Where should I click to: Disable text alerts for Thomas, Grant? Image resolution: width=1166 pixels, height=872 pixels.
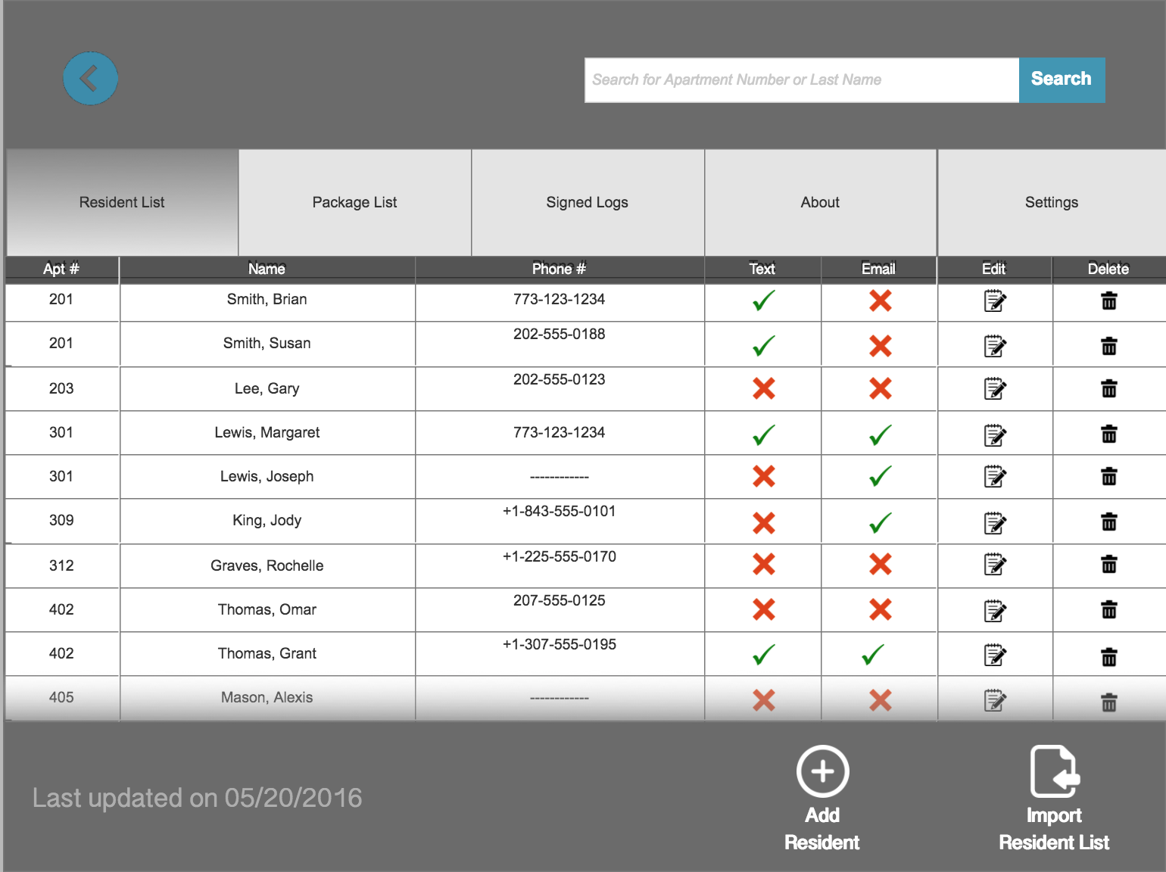click(x=764, y=655)
